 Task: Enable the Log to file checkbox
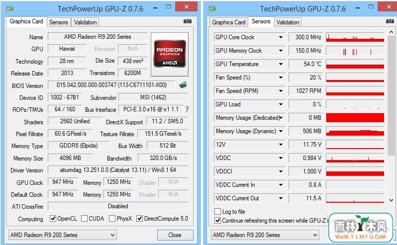point(217,211)
